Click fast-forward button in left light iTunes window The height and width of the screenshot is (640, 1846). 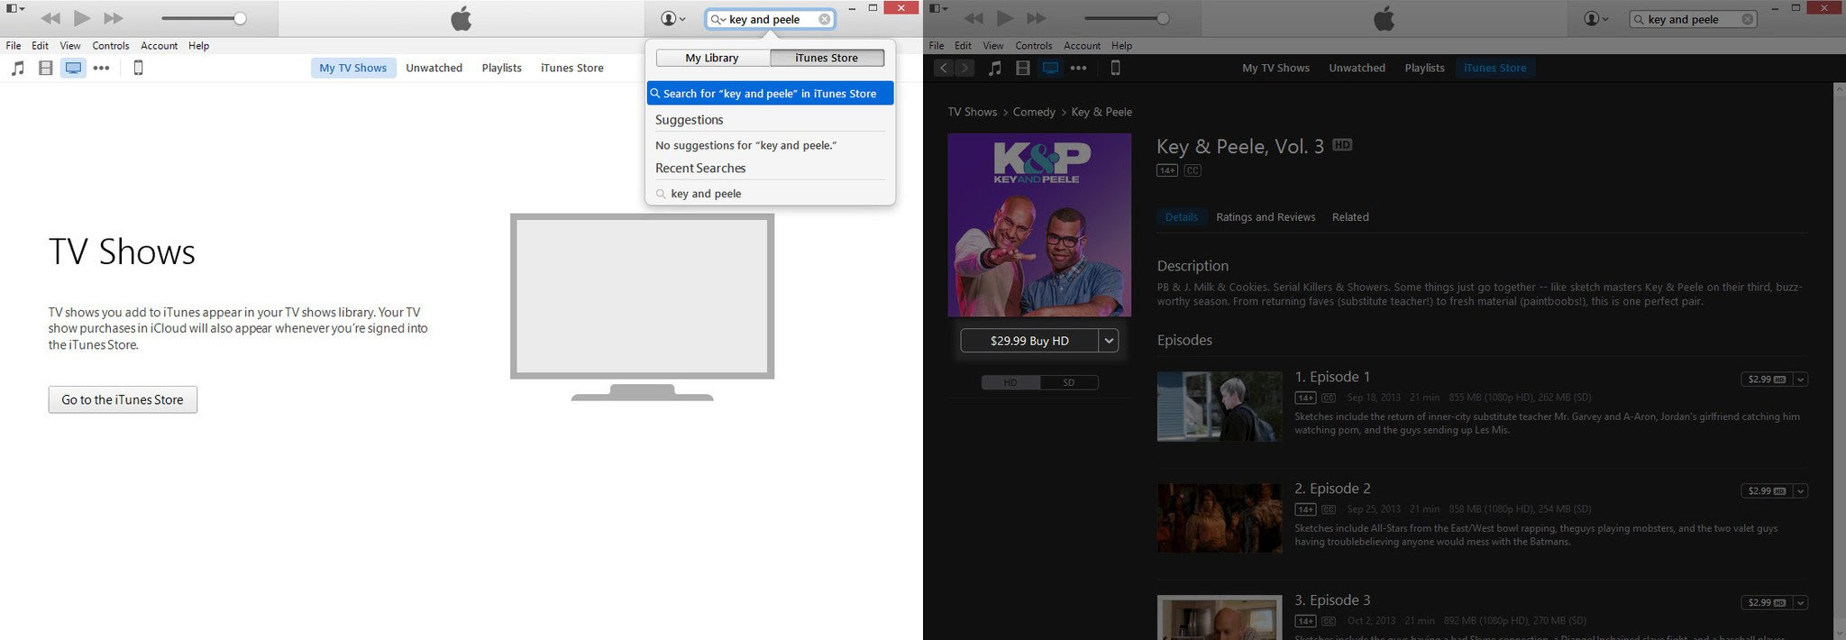coord(114,18)
